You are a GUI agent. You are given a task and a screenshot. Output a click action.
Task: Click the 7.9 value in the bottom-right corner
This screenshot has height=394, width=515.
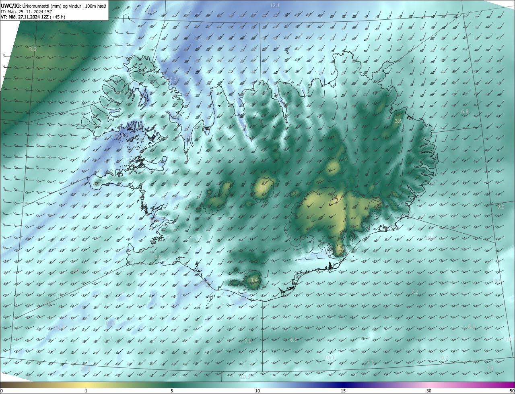[490, 369]
